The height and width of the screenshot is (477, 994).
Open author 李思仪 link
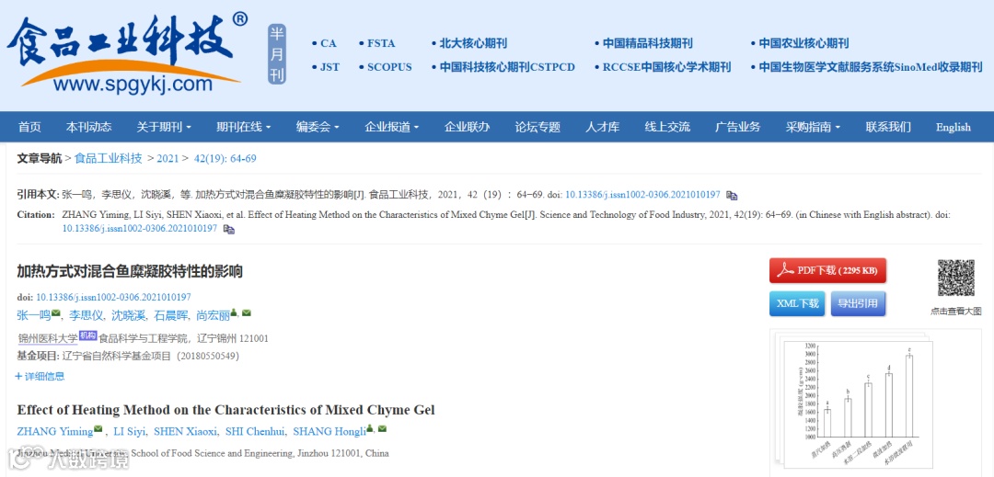87,314
